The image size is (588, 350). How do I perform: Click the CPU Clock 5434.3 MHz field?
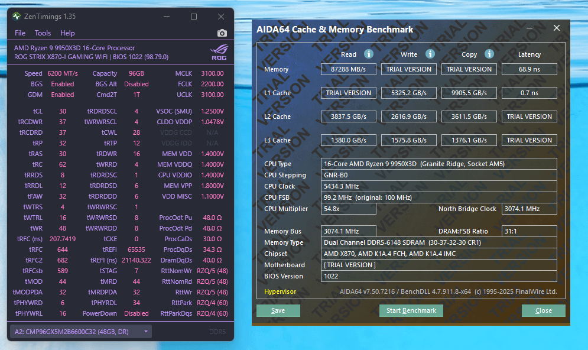pos(438,186)
